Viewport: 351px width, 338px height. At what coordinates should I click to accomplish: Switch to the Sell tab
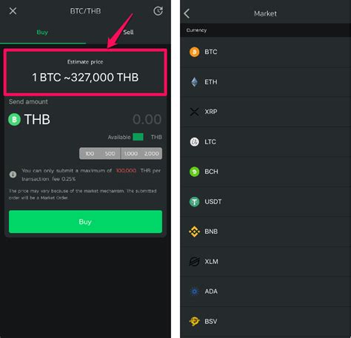point(128,33)
